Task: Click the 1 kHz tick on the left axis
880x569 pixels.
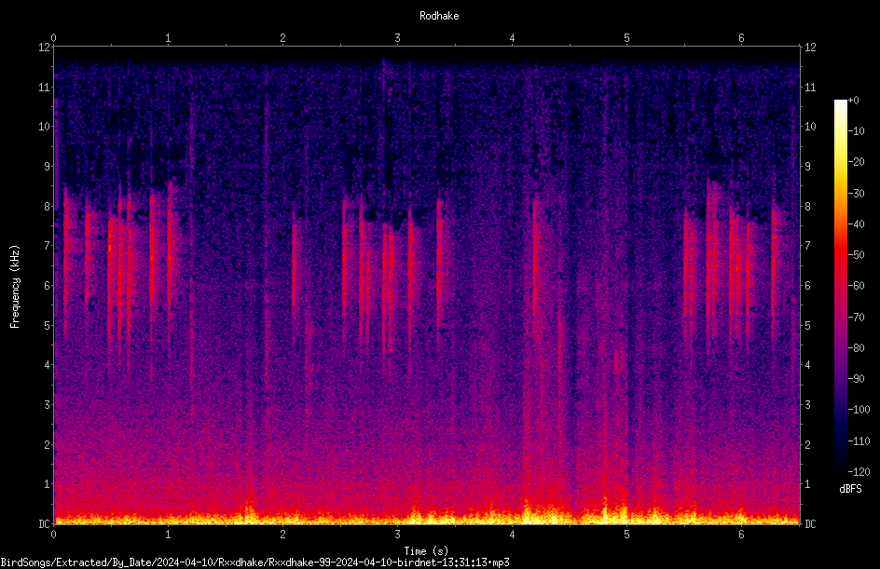Action: click(47, 484)
